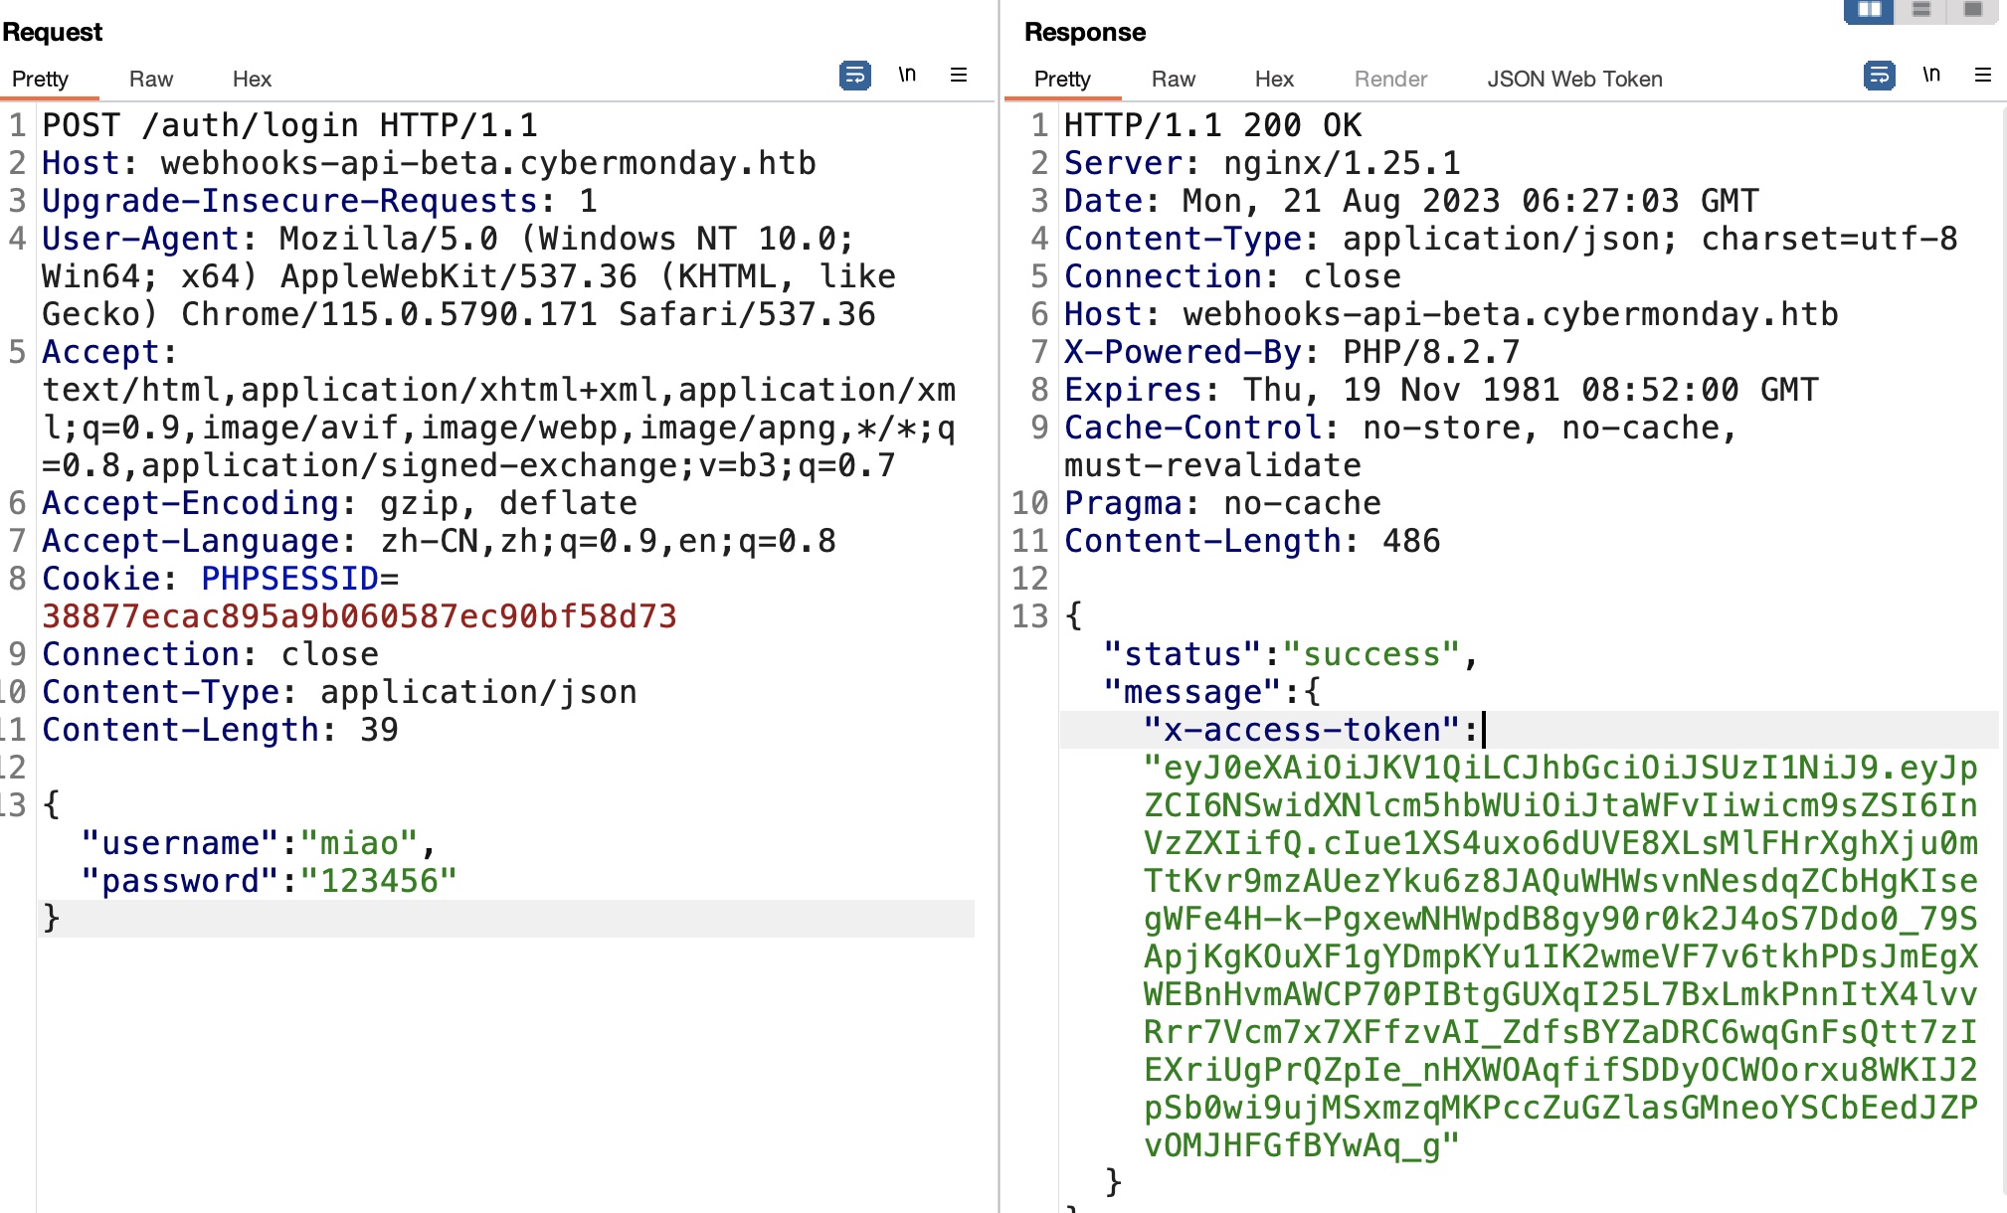This screenshot has width=2007, height=1213.
Task: Open Request panel hamburger options menu
Action: tap(959, 76)
